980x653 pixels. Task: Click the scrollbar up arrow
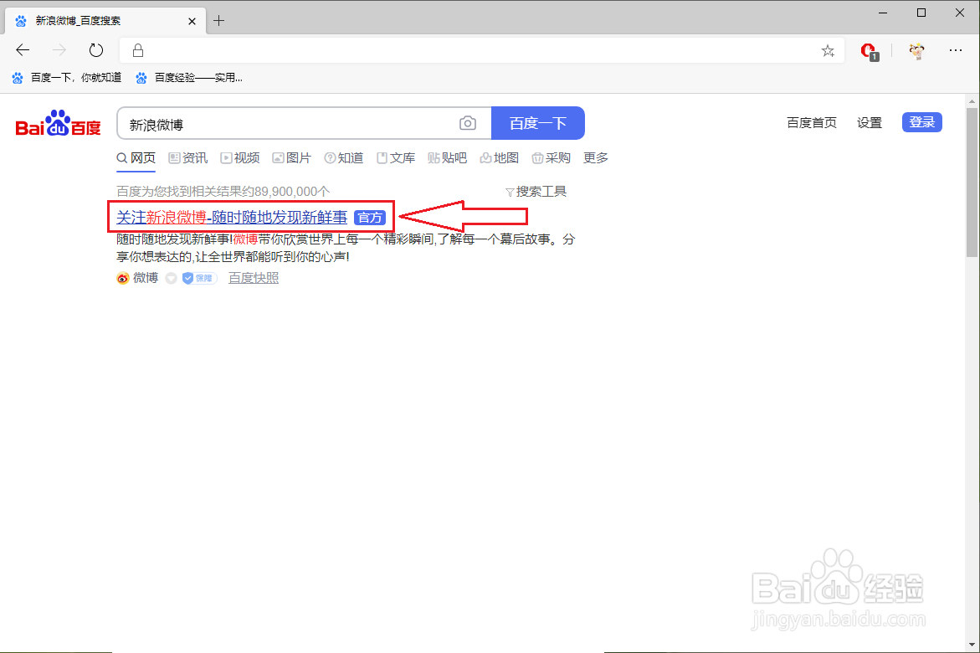[972, 100]
